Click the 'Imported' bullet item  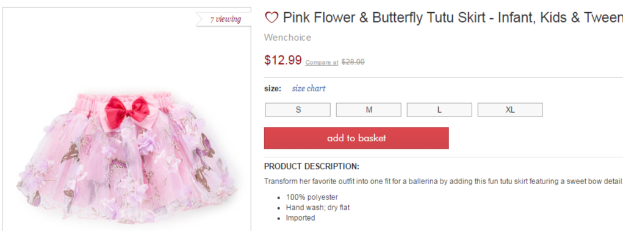300,218
